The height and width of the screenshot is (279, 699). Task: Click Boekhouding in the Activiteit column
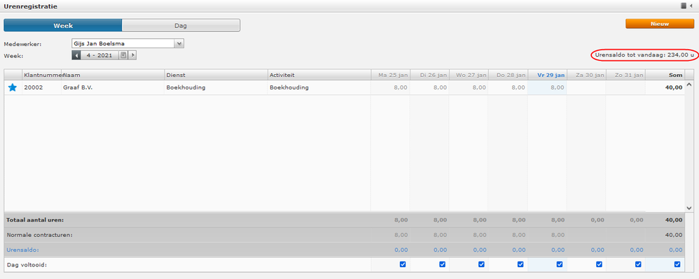(319, 87)
